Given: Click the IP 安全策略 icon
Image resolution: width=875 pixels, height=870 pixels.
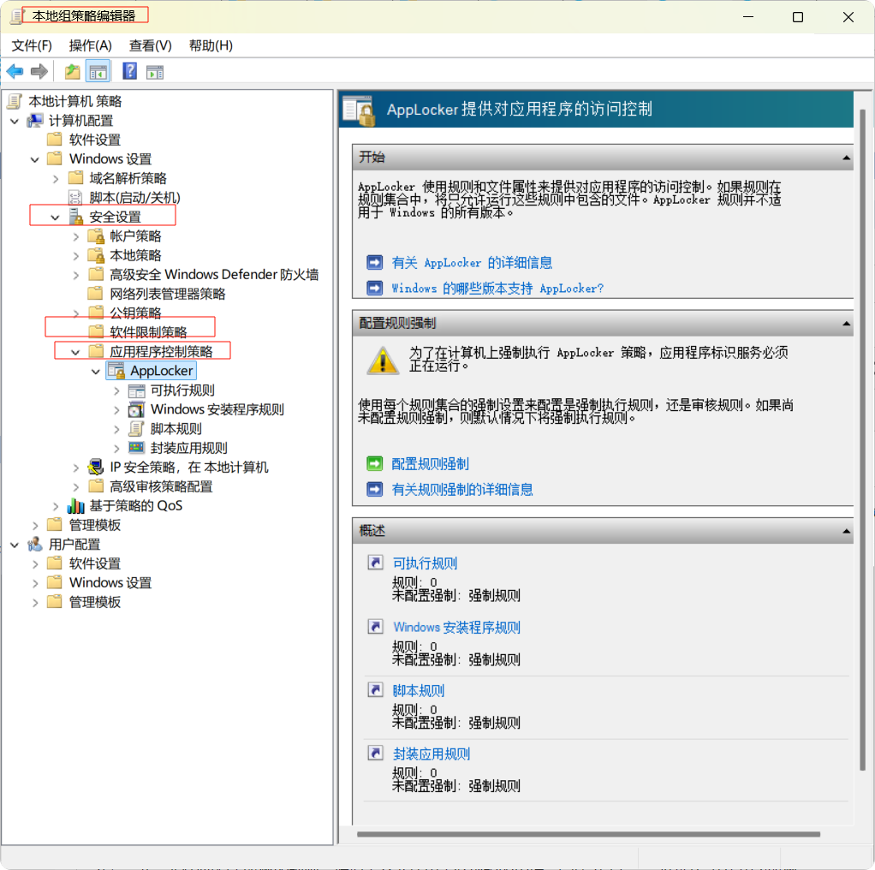Looking at the screenshot, I should 96,467.
